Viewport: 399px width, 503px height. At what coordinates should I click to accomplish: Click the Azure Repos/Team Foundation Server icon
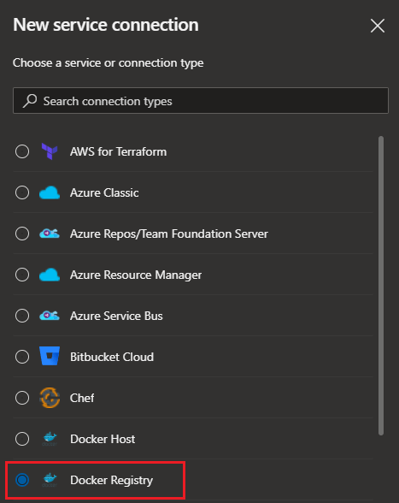(x=50, y=234)
